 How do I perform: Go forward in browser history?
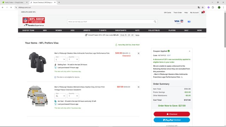pyautogui.click(x=7, y=7)
